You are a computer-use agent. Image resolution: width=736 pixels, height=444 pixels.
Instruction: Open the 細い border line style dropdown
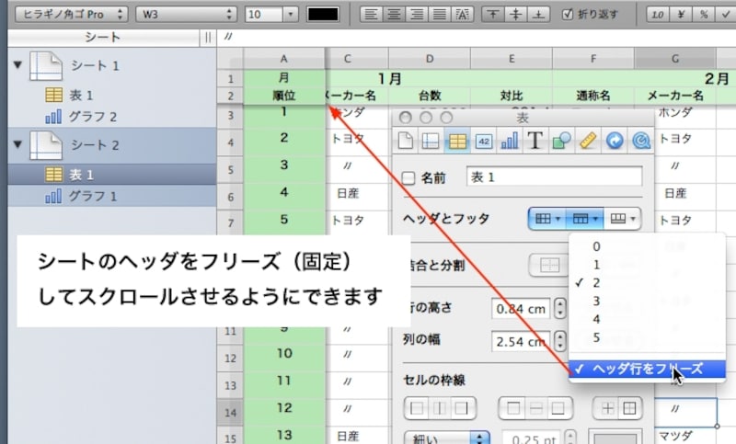tap(446, 438)
